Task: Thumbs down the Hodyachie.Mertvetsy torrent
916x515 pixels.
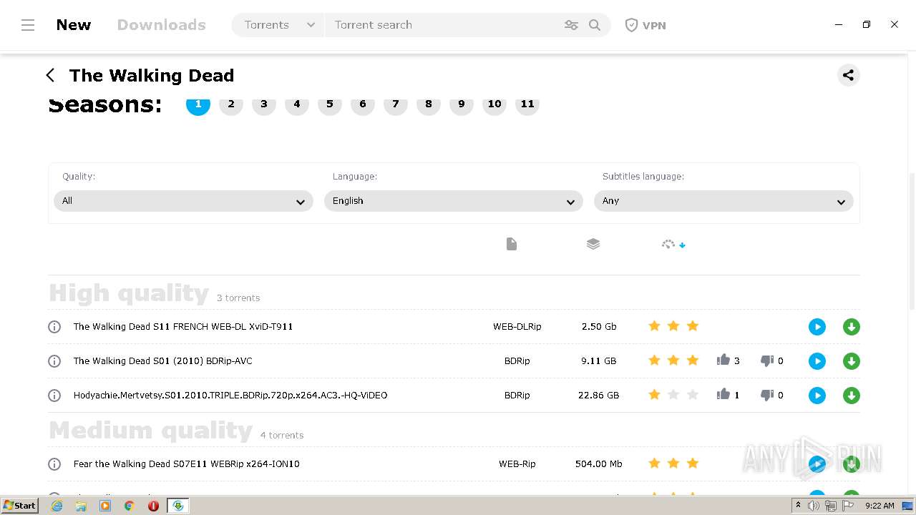Action: (767, 396)
